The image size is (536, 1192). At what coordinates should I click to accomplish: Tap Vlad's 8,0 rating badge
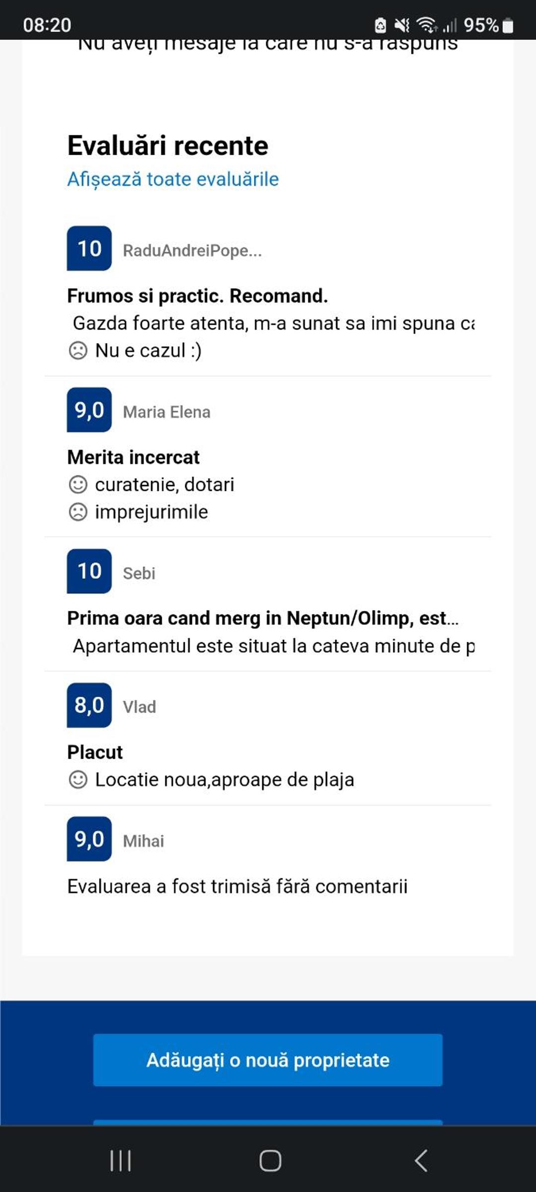point(89,705)
